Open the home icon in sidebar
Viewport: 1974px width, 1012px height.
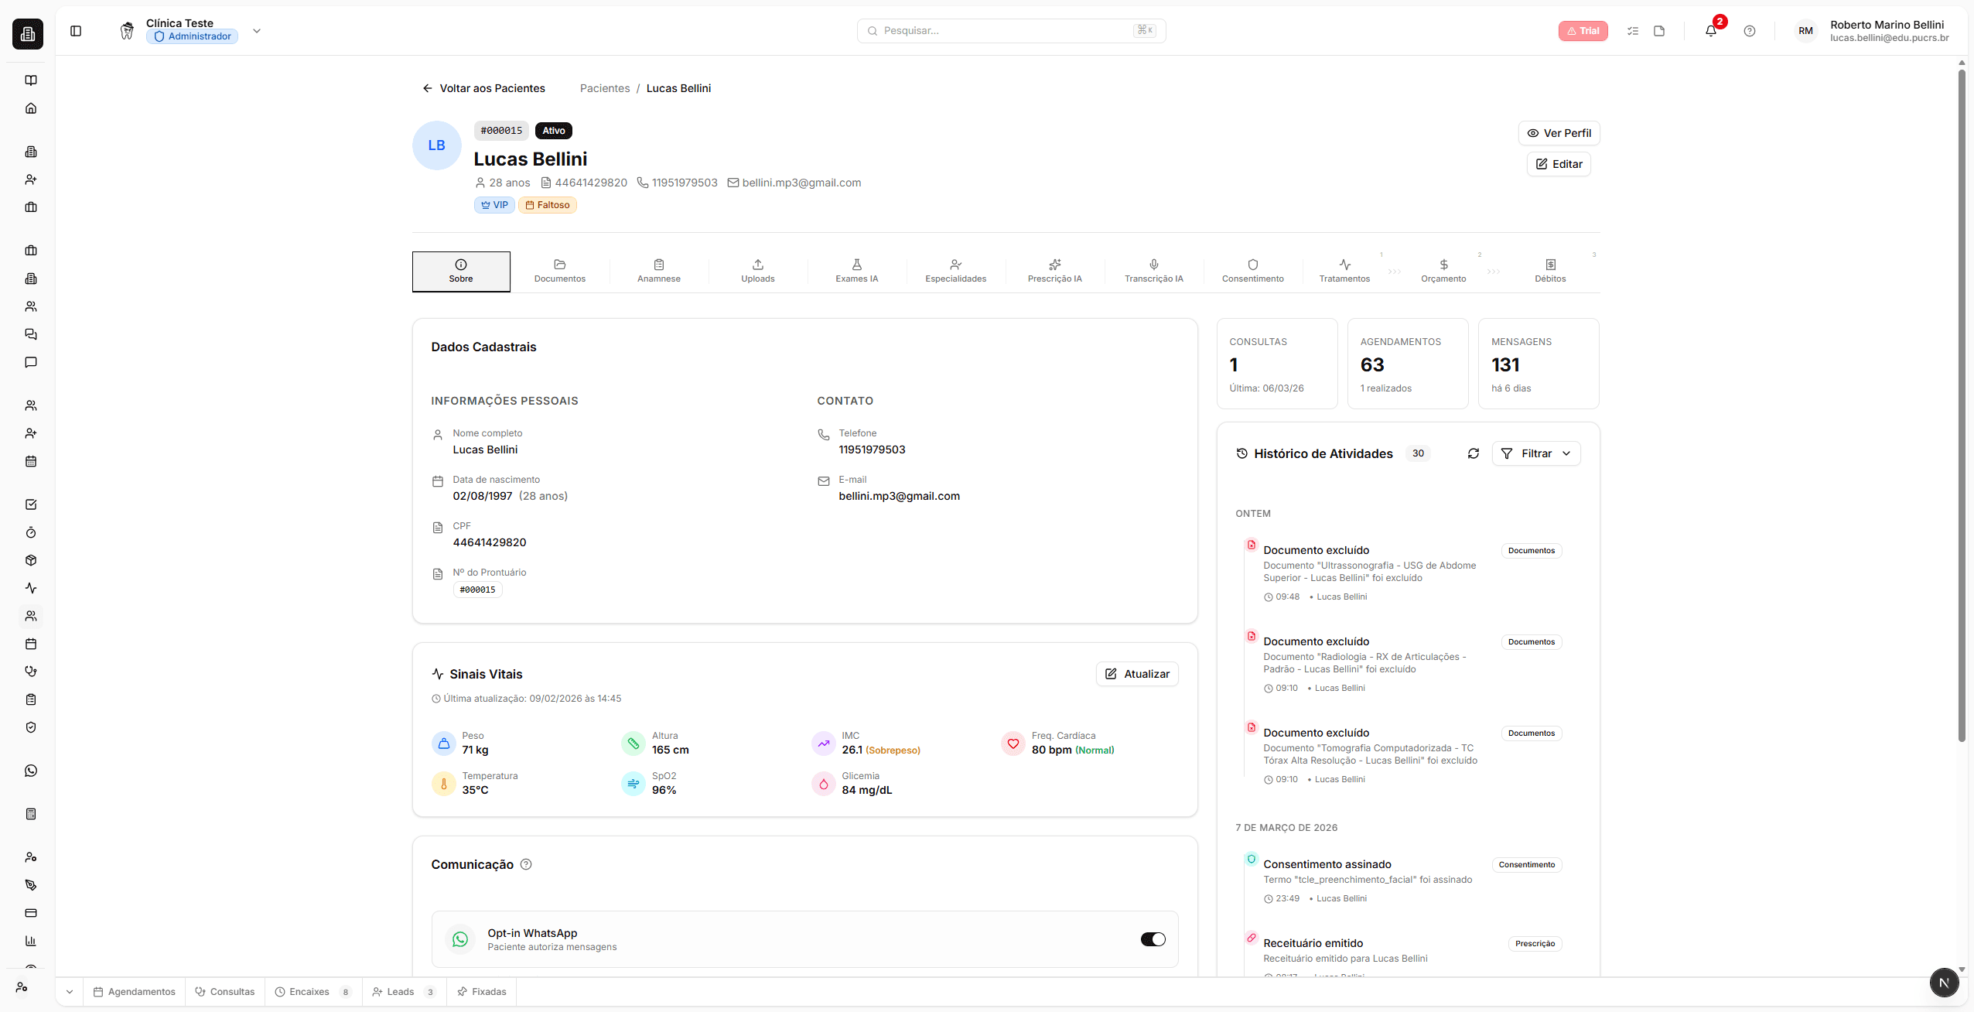click(31, 108)
